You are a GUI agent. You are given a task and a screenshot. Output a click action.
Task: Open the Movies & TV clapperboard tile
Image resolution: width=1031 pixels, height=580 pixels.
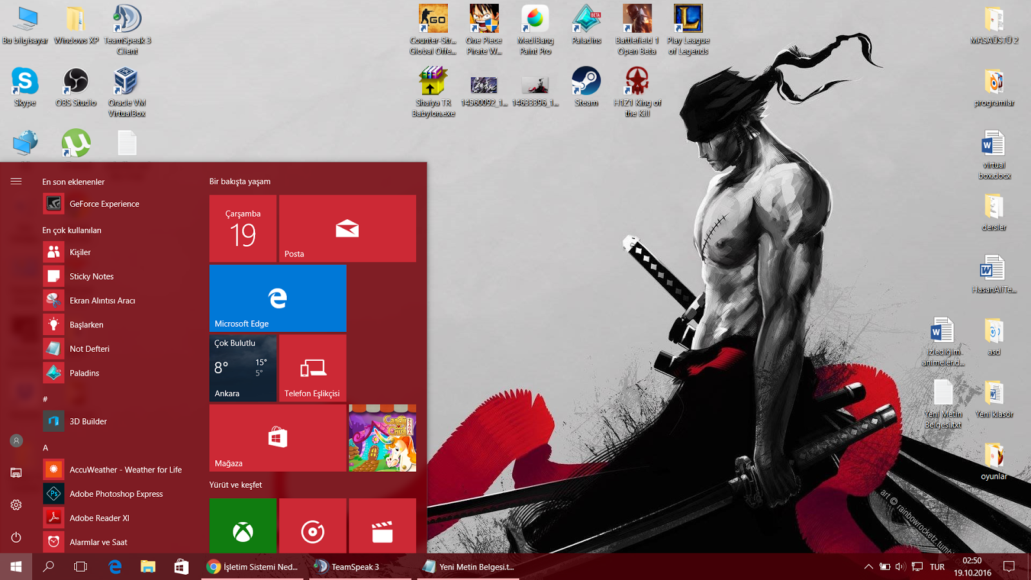point(382,526)
